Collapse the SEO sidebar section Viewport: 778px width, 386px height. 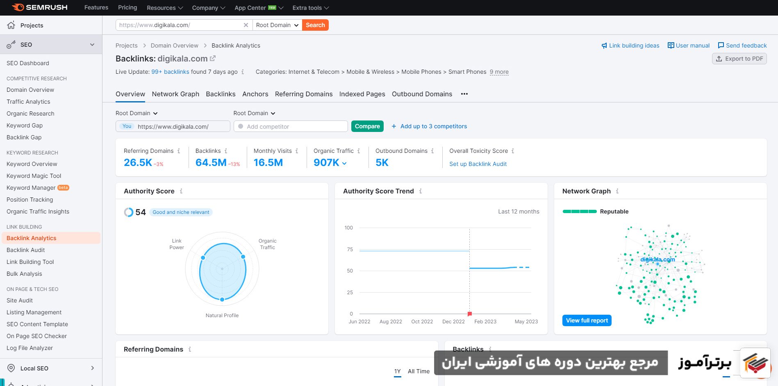coord(92,45)
